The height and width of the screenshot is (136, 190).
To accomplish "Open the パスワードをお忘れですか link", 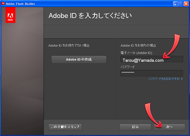I will point(164,79).
